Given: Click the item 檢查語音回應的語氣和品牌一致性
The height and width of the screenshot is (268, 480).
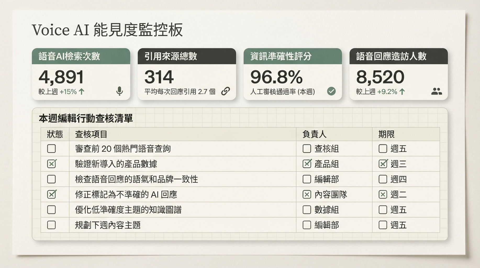Looking at the screenshot, I should point(136,179).
